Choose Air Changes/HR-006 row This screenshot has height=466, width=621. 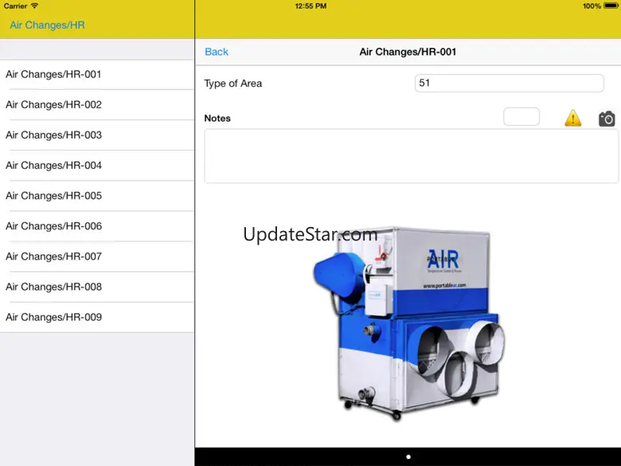click(x=97, y=226)
